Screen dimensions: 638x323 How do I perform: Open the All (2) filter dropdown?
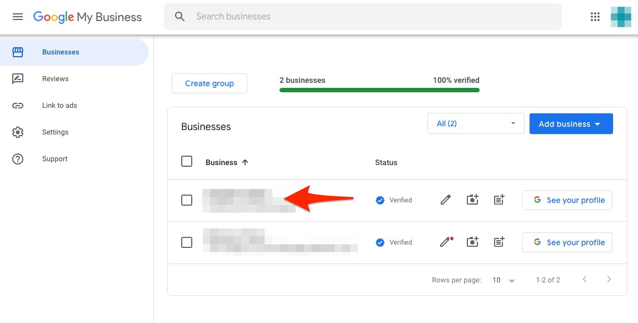(476, 123)
